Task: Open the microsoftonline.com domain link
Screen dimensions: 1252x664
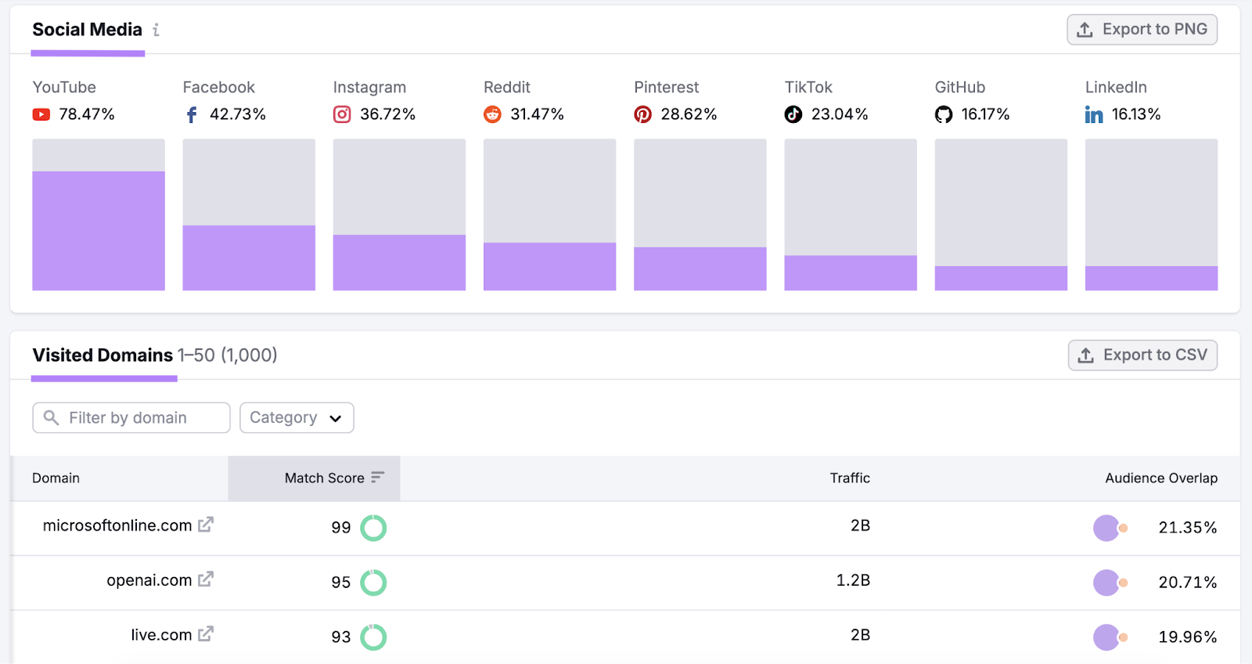Action: (117, 525)
